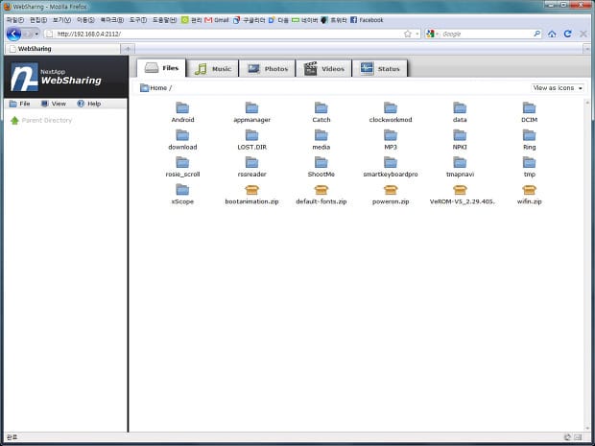The height and width of the screenshot is (446, 595).
Task: Expand the View as icons dropdown
Action: [x=558, y=88]
